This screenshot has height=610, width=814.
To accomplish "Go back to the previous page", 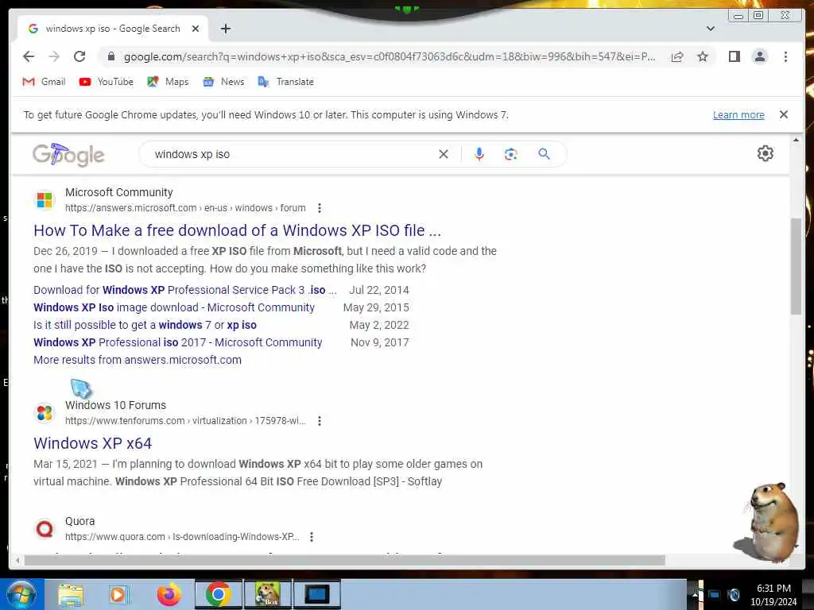I will (29, 56).
